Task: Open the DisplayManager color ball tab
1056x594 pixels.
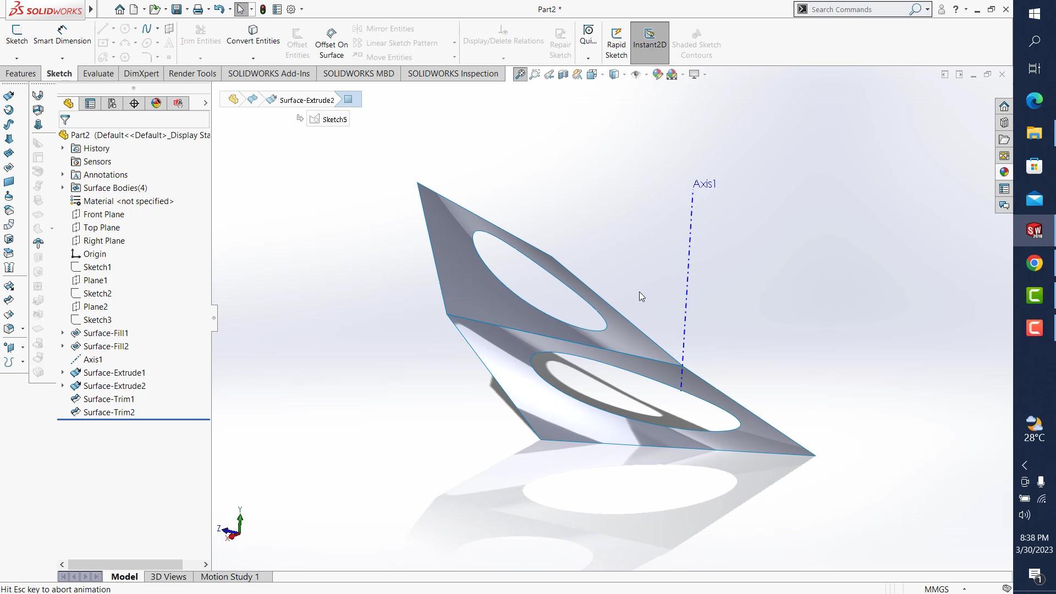Action: [x=156, y=103]
